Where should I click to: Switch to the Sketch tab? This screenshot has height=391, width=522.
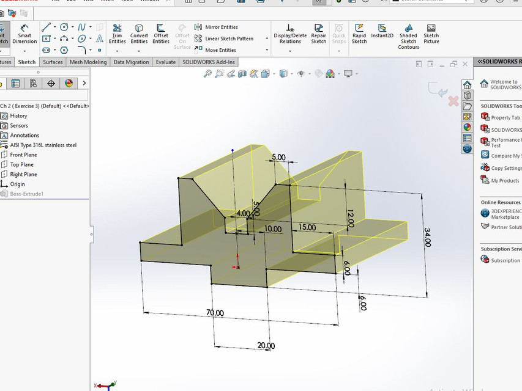(27, 62)
